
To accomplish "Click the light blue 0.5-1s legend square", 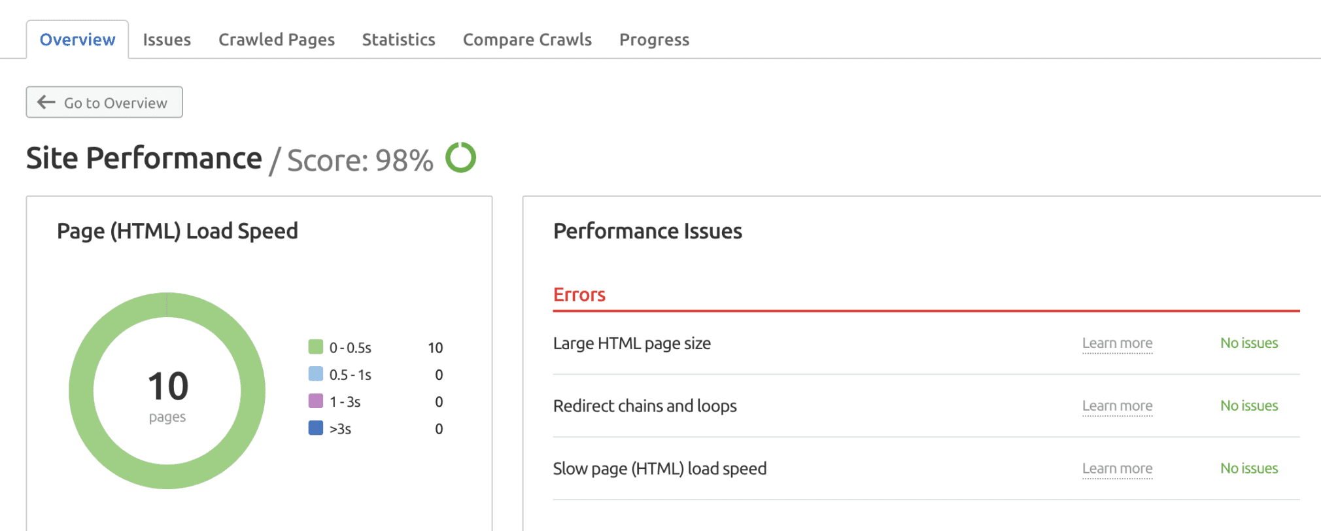I will (x=315, y=374).
